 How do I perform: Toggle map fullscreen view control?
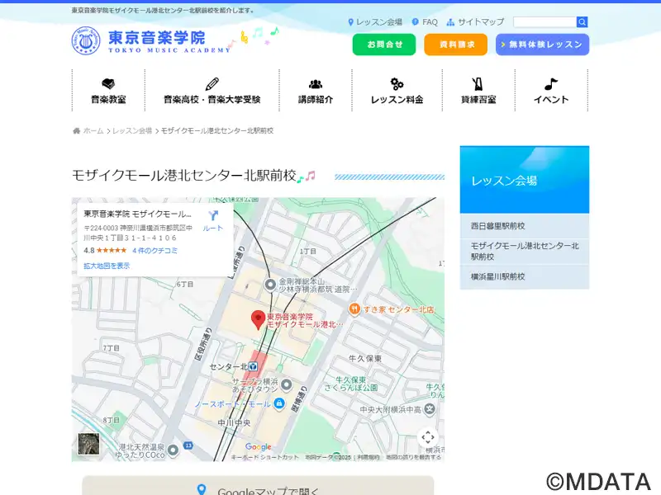[427, 437]
